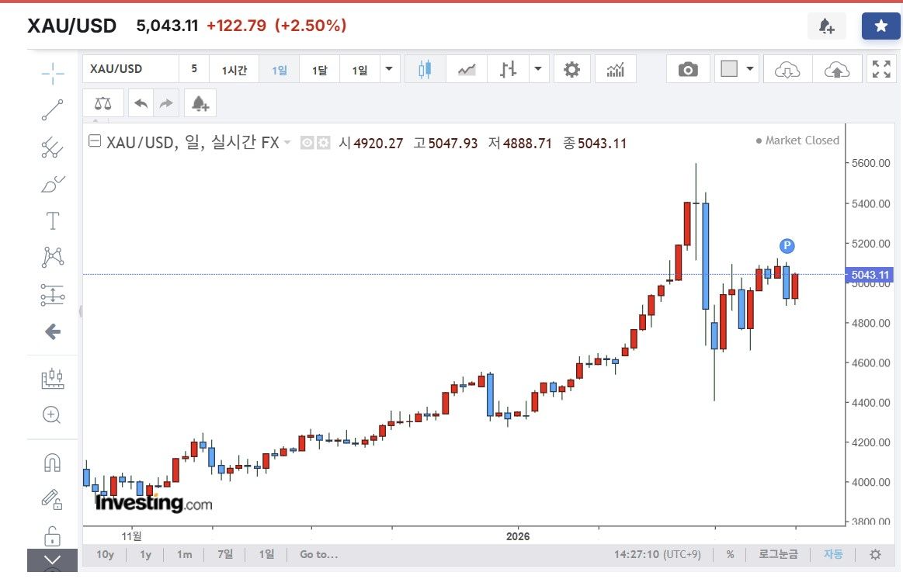Click the fullscreen expand icon
This screenshot has width=903, height=579.
click(x=881, y=70)
